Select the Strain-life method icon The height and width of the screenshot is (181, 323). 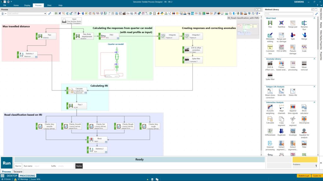coord(281,91)
